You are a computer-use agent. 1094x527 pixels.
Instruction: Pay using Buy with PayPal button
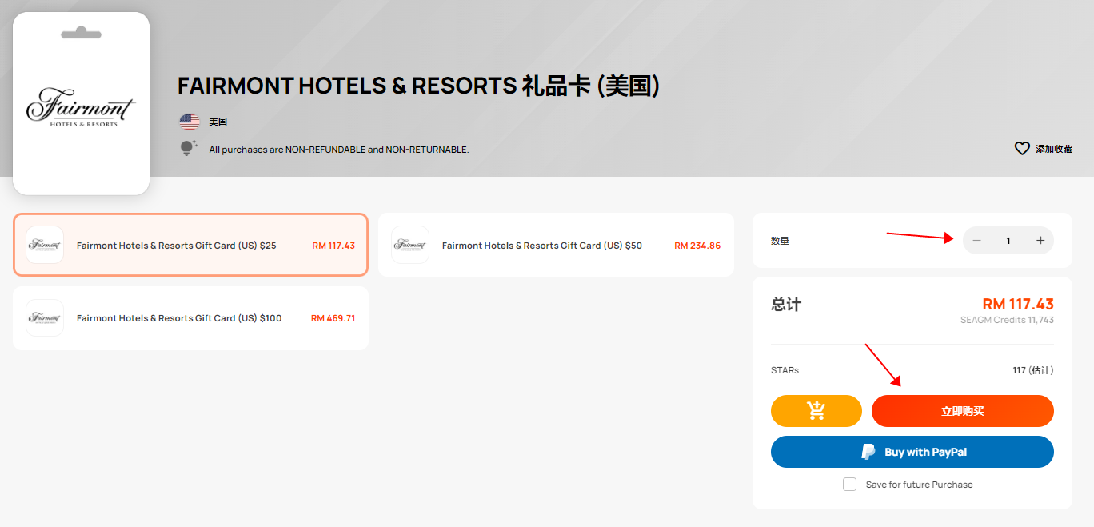(912, 452)
